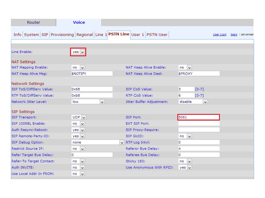The image size is (265, 198).
Task: Focus the NAT Keep Alive Msg field
Action: pos(92,74)
